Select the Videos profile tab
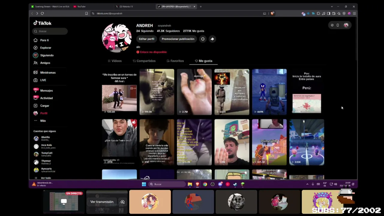Viewport: 384px width, 216px height. click(x=115, y=61)
